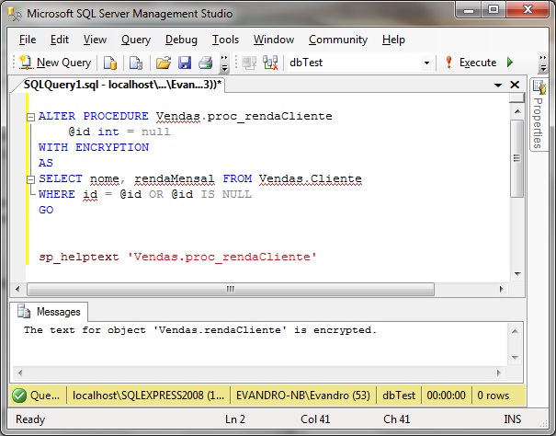The image size is (556, 436).
Task: Click the sp_helptext code line
Action: 177,257
